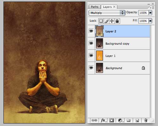
Task: Collapse the Layers panel window
Action: (x=149, y=4)
